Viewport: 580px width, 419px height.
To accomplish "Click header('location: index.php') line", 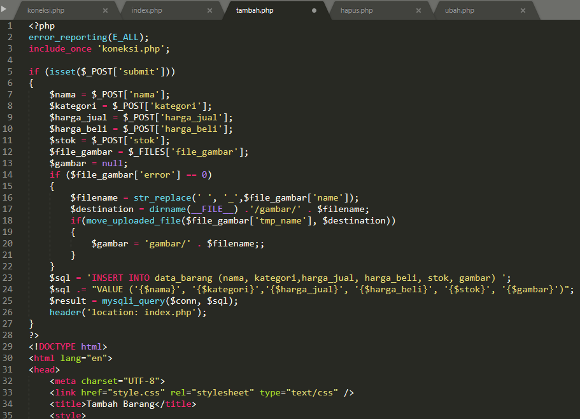I will click(x=128, y=313).
